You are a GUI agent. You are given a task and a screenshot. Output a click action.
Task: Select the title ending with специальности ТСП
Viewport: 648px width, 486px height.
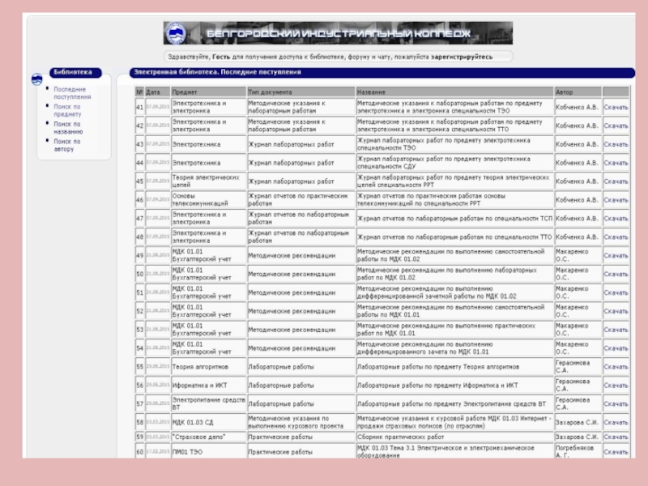coord(454,219)
